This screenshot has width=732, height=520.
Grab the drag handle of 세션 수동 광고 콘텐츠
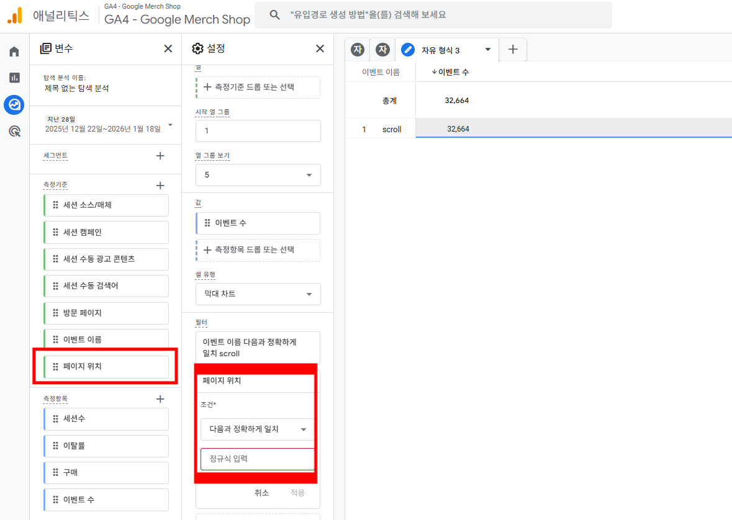click(55, 259)
